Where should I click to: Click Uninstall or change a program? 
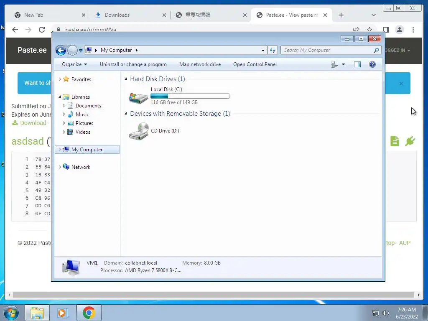click(x=133, y=64)
